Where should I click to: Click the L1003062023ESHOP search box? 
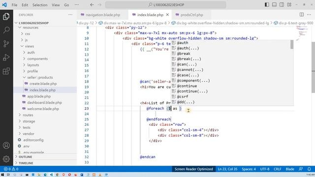pos(165,5)
